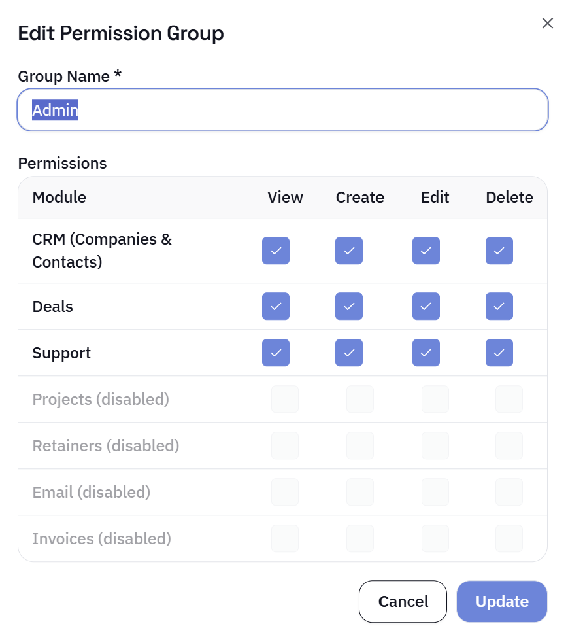The height and width of the screenshot is (643, 568).
Task: Click the disabled View checkbox for Projects
Action: click(285, 399)
